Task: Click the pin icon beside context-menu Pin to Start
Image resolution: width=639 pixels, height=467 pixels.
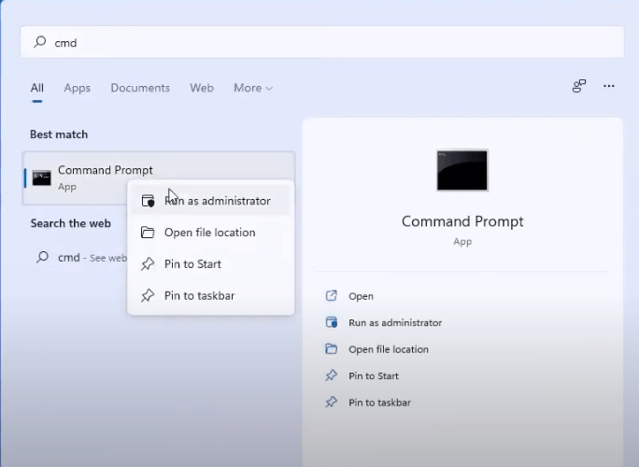Action: click(148, 264)
